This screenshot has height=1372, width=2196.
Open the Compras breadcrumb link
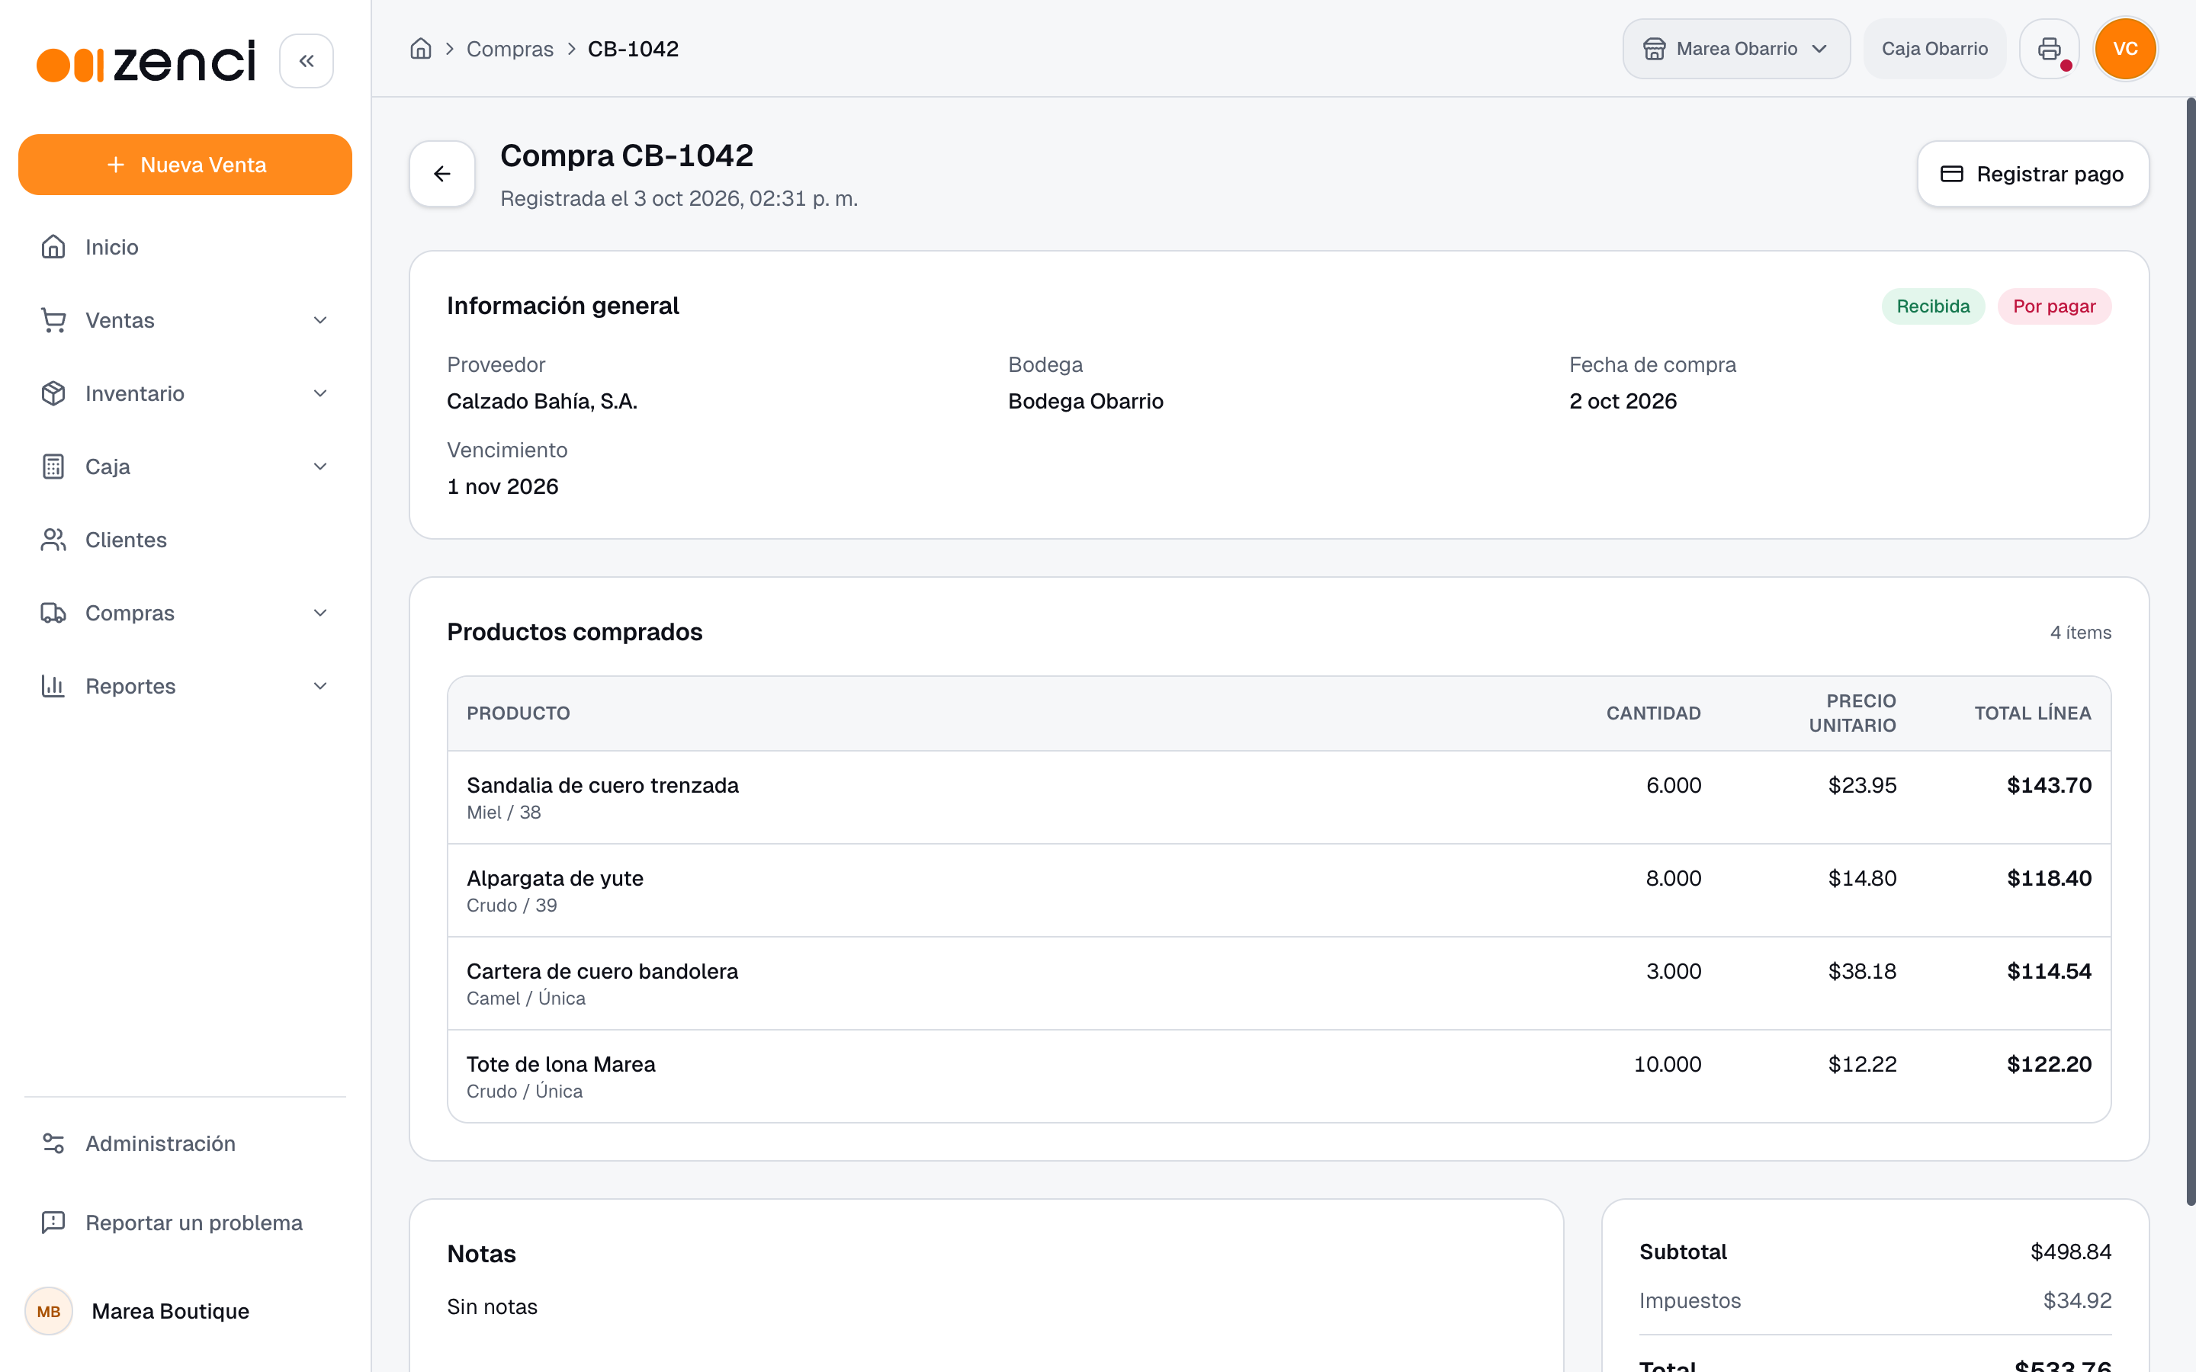510,49
